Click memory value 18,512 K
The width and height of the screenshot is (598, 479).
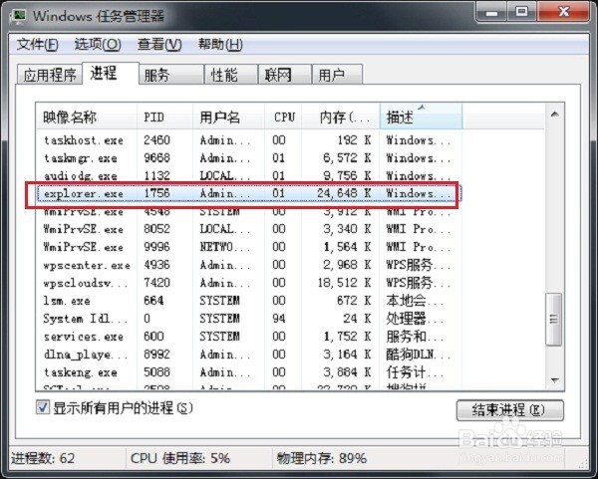point(344,283)
